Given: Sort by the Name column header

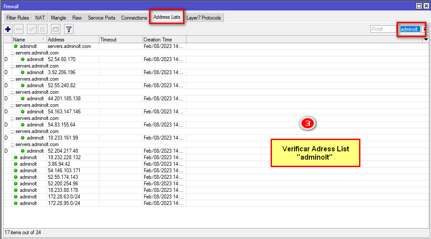Looking at the screenshot, I should pyautogui.click(x=28, y=40).
